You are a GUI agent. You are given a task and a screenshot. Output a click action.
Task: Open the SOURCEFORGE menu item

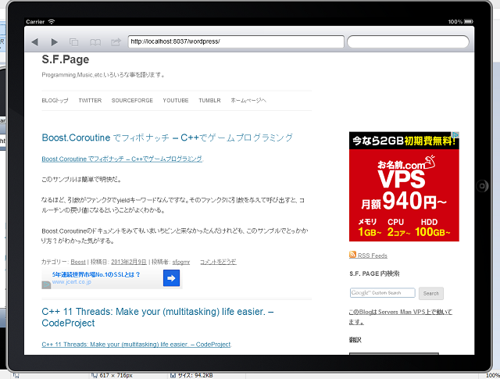[x=133, y=101]
